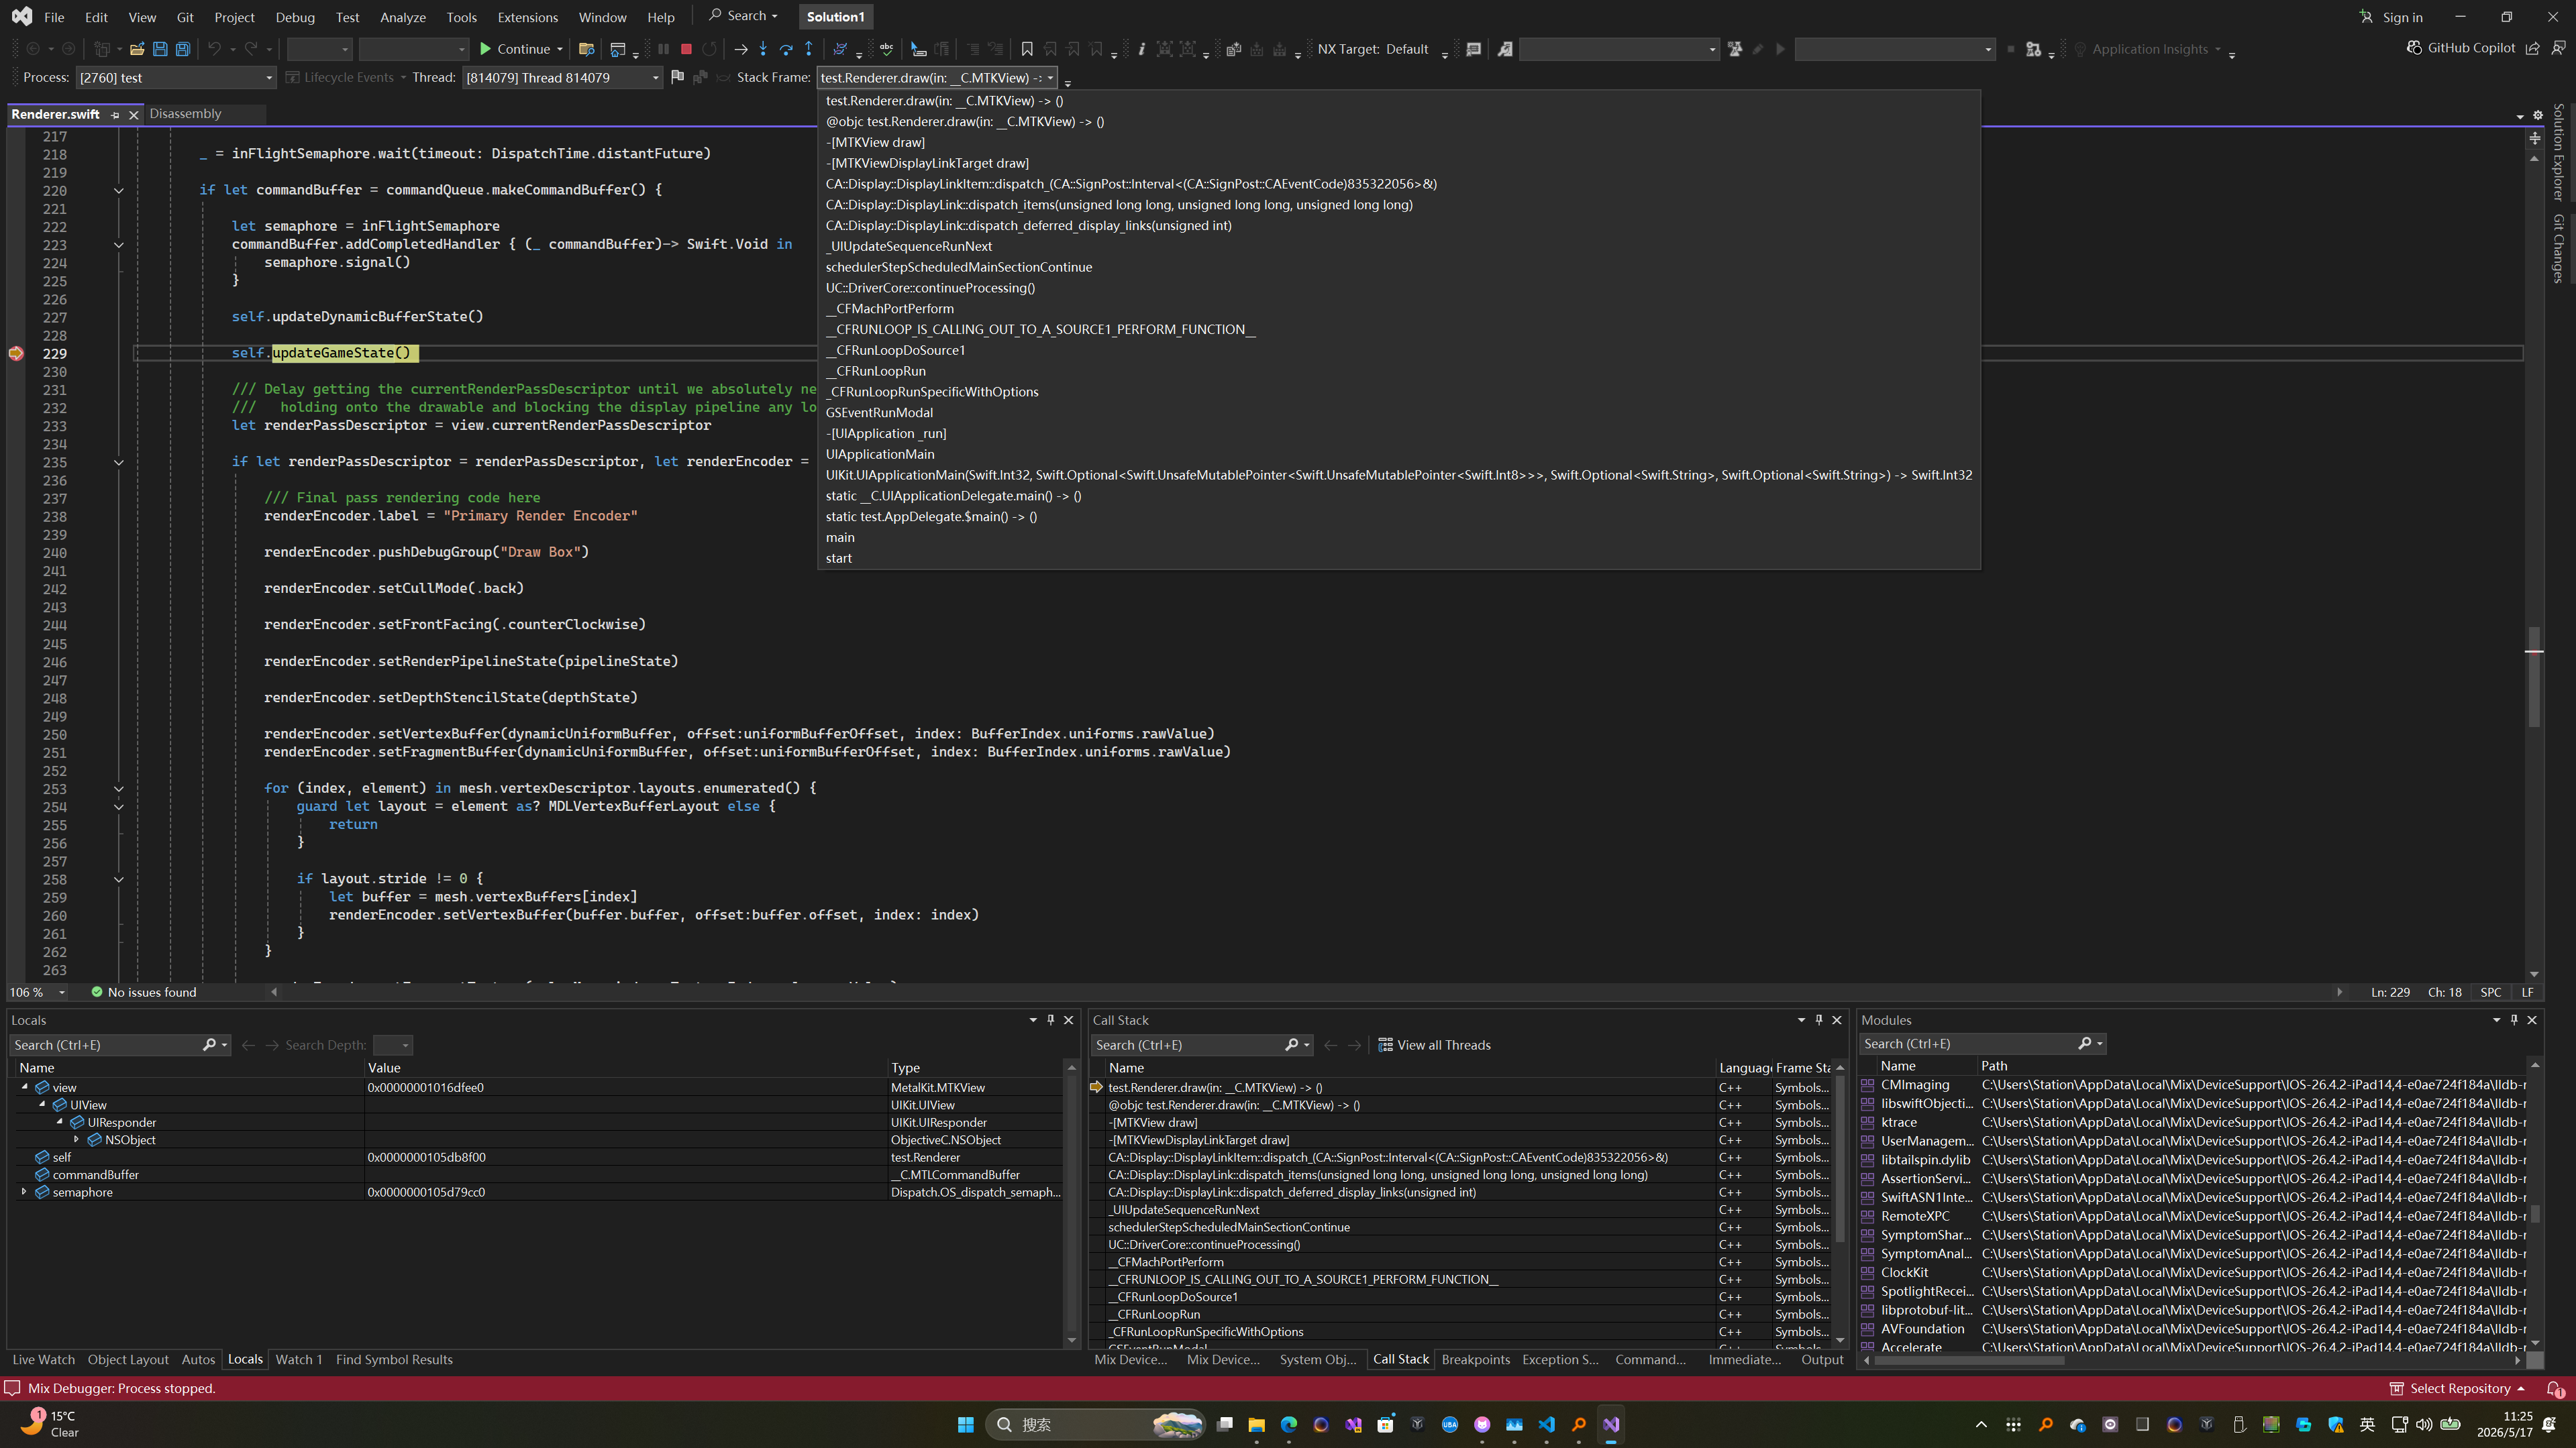Open the Process dropdown showing [2760] test
The height and width of the screenshot is (1448, 2576).
(x=175, y=77)
